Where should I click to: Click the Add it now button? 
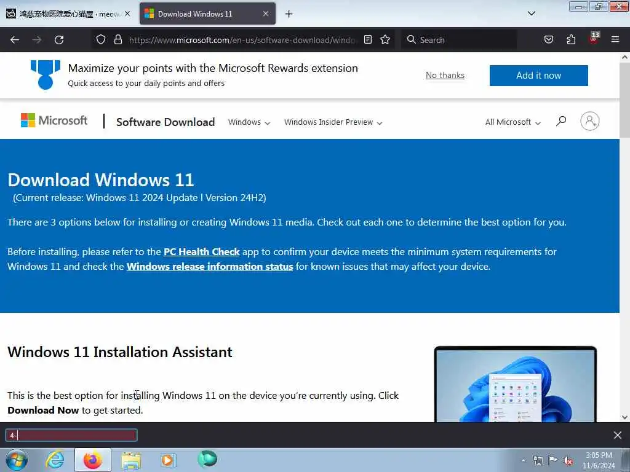(538, 76)
